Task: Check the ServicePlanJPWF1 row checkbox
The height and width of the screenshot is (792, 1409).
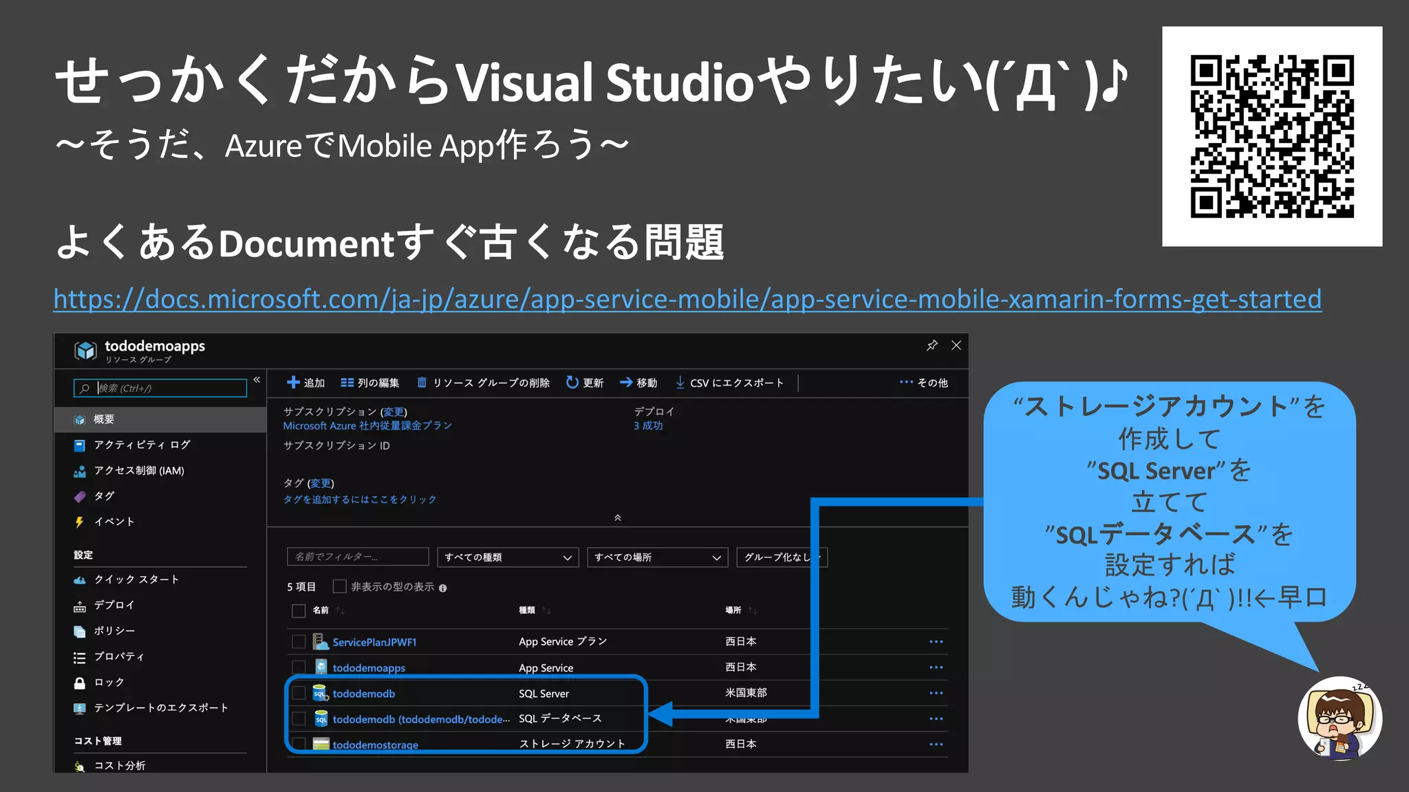Action: point(299,641)
